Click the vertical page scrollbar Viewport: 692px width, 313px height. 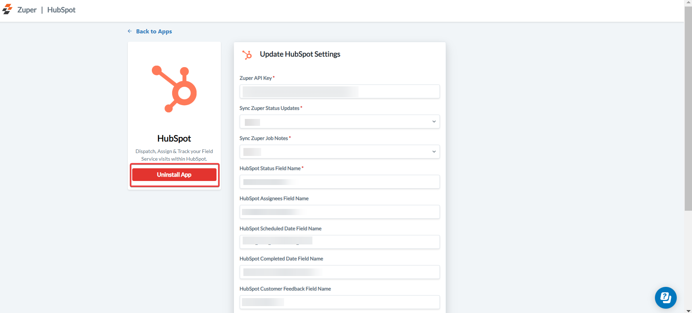tap(688, 109)
